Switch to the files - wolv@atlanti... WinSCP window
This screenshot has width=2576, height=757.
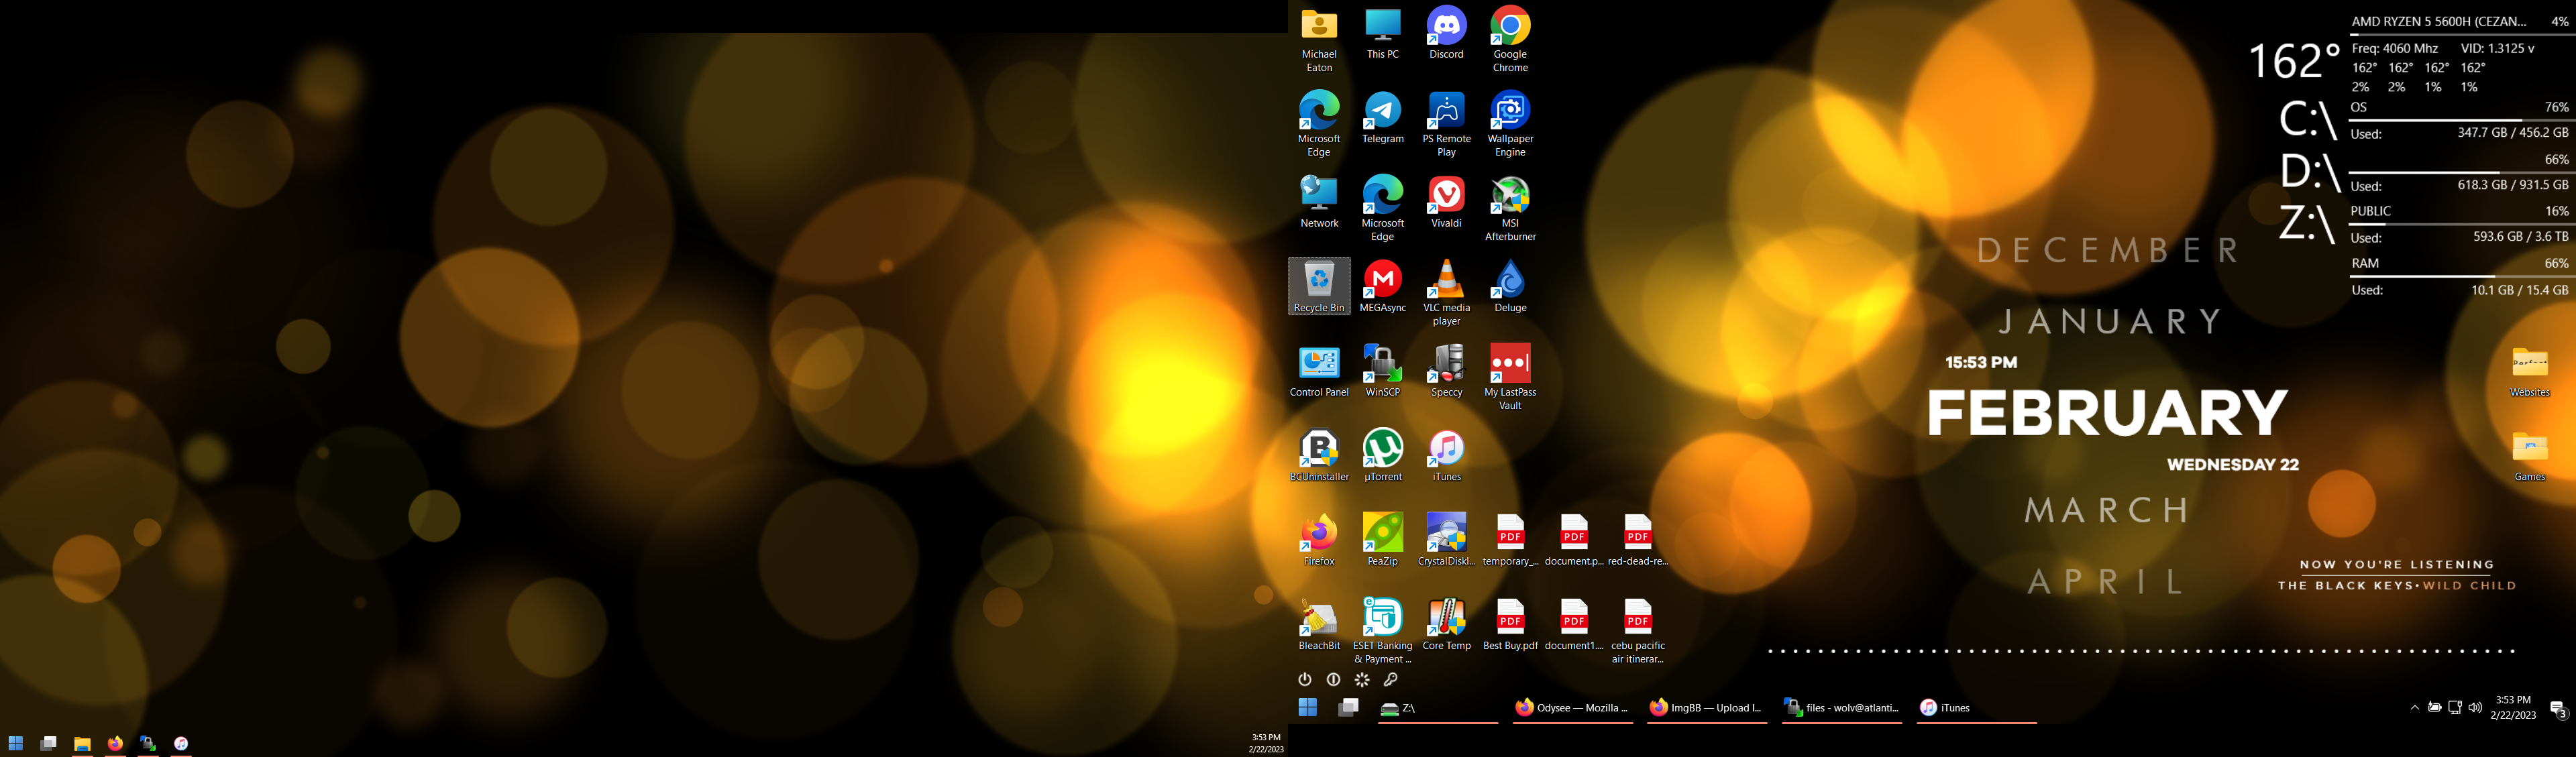1842,708
